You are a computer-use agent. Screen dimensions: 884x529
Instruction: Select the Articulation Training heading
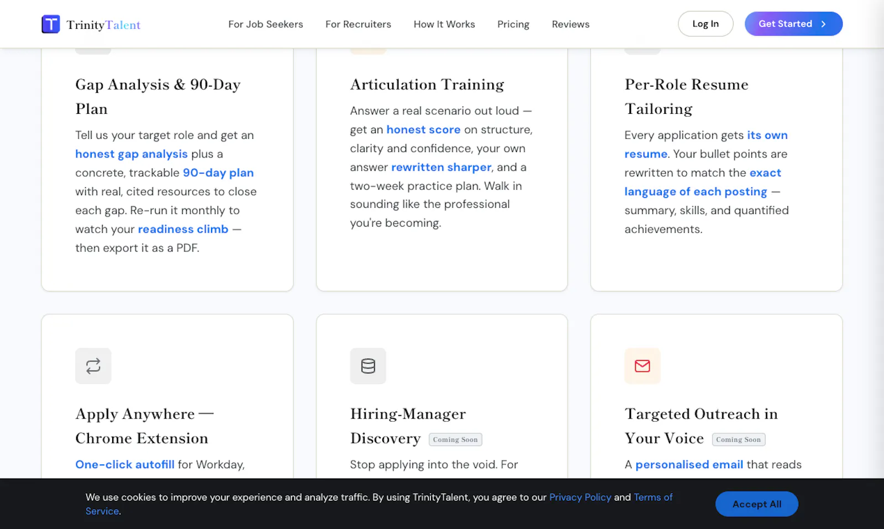point(427,85)
